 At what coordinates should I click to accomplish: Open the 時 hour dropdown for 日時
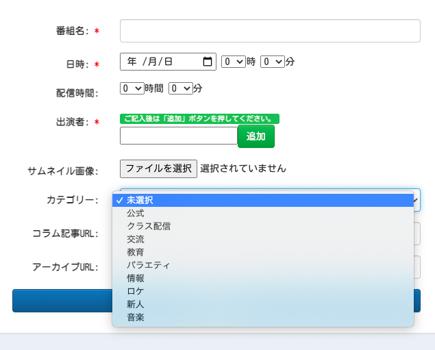234,62
